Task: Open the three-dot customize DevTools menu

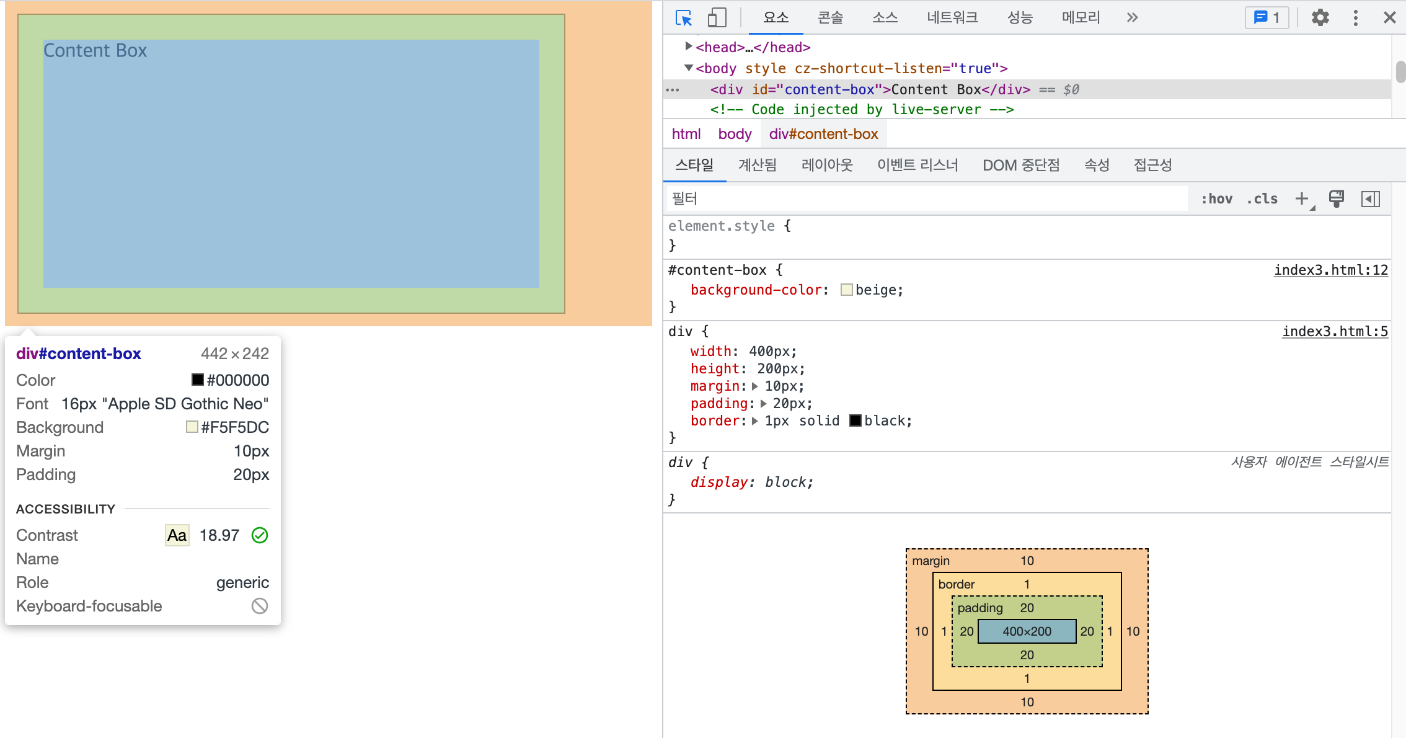Action: pos(1356,18)
